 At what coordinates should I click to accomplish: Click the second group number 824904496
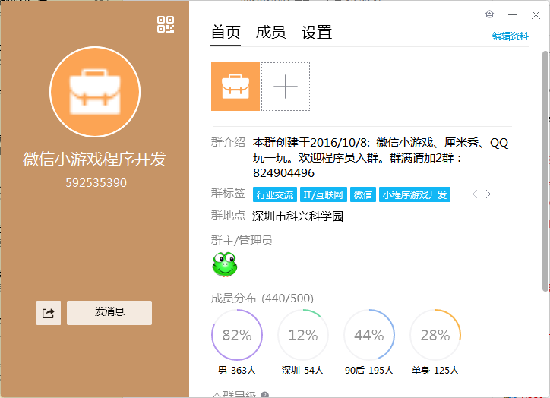284,173
